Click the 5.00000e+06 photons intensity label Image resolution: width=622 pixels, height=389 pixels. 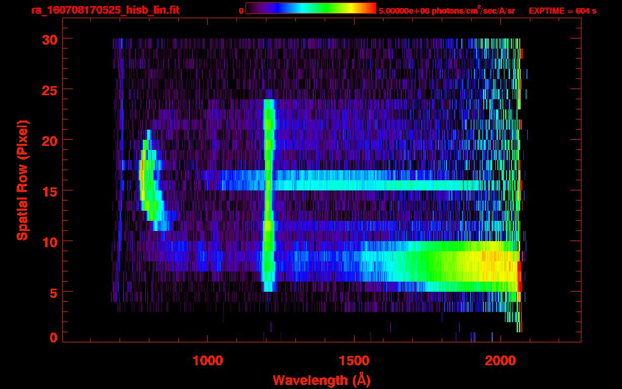(x=446, y=11)
